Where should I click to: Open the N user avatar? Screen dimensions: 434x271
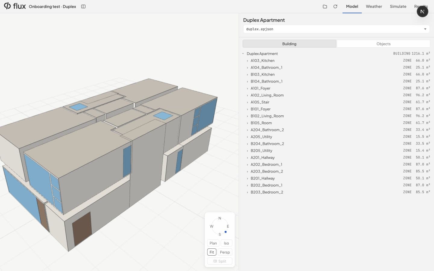(422, 11)
